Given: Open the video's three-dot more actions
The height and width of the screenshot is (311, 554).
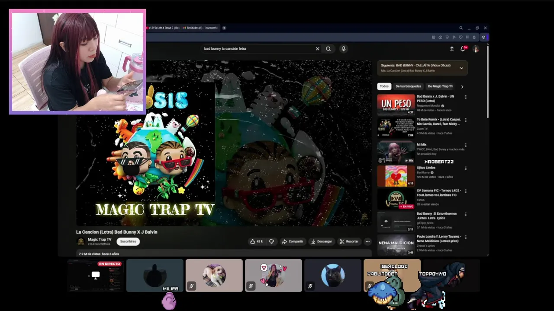Looking at the screenshot, I should tap(367, 241).
